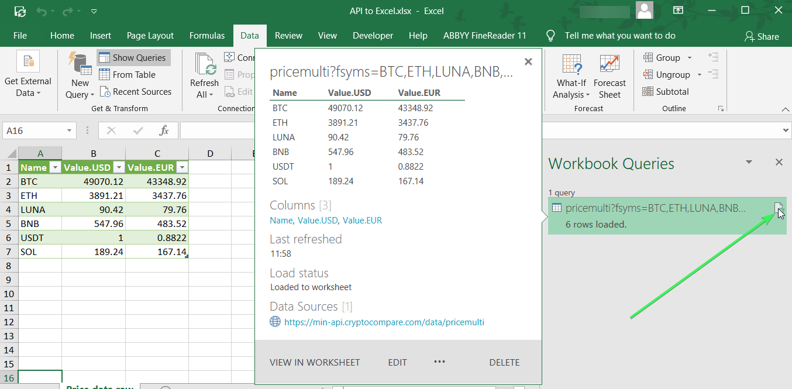Click the user account avatar icon
Viewport: 792px width, 389px height.
[644, 11]
